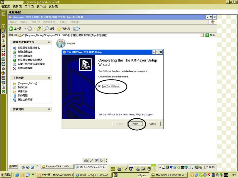Switch to 收件匣 - Microsoft Outlook taskbar button

click(55, 175)
